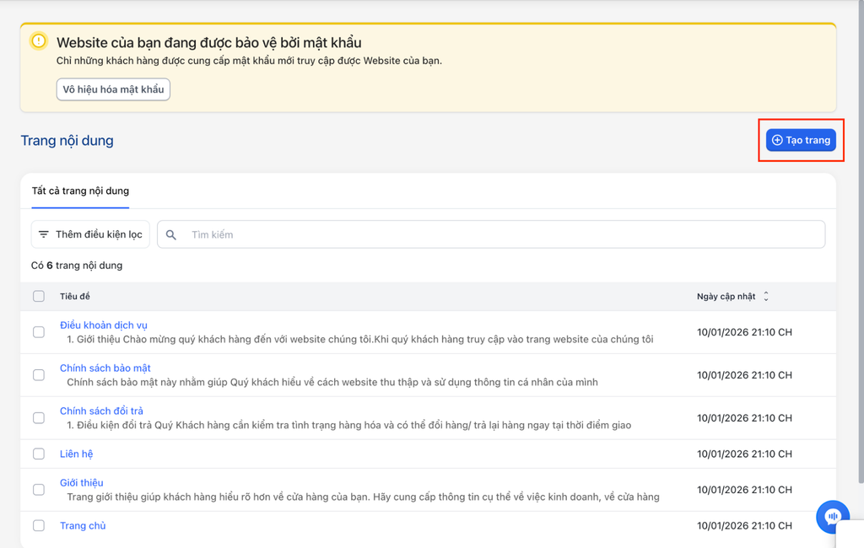This screenshot has height=548, width=864.
Task: Click Ngày cập nhật column header
Action: 726,297
